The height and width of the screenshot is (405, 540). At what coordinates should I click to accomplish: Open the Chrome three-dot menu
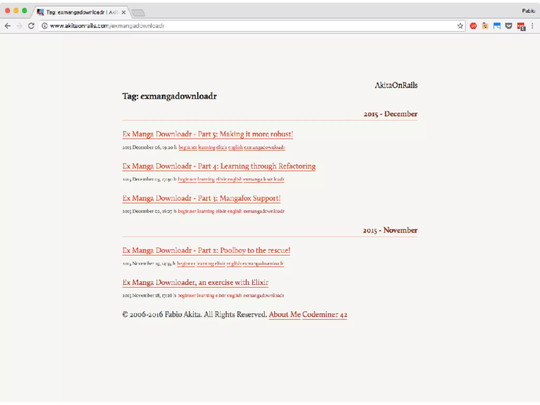(x=532, y=26)
